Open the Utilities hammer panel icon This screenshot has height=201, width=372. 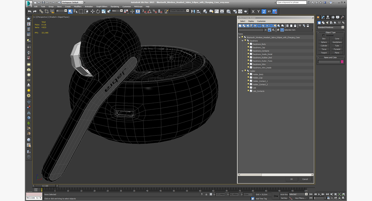click(343, 17)
